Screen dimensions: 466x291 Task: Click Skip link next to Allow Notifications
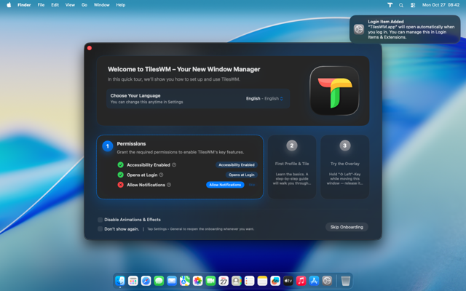tap(252, 185)
